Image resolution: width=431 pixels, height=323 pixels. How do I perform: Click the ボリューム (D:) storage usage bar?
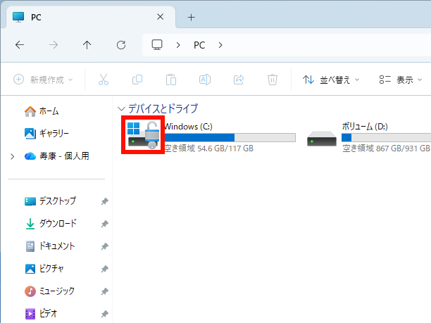(386, 138)
